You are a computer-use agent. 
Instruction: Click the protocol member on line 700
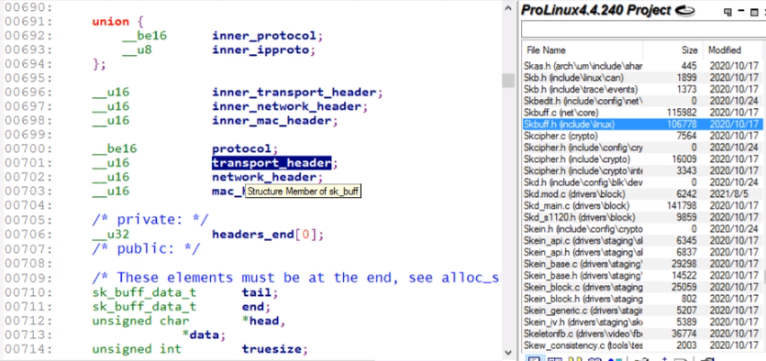click(241, 148)
